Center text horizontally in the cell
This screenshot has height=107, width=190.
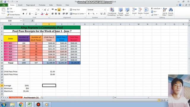click(x=56, y=14)
